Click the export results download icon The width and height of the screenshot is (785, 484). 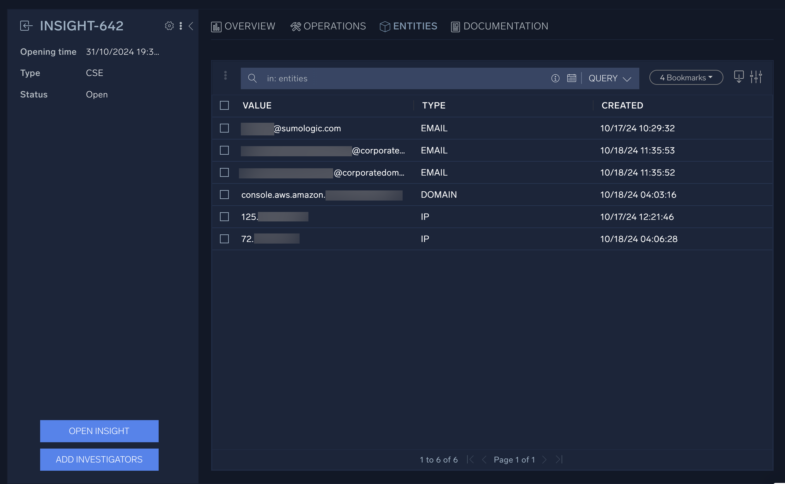click(x=739, y=77)
